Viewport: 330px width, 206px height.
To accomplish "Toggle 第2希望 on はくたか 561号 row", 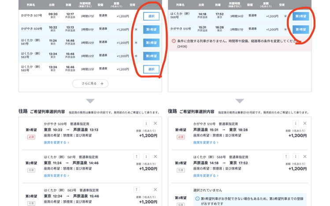I will coord(151,43).
